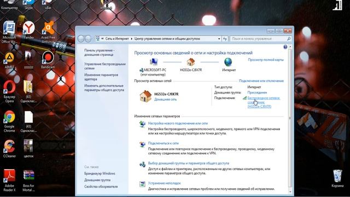Click Сеть и Интернет breadcrumb segment

[x=117, y=39]
